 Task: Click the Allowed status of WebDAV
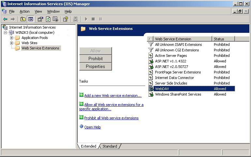(x=220, y=89)
